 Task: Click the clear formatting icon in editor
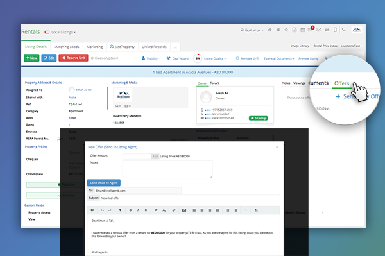click(x=256, y=210)
